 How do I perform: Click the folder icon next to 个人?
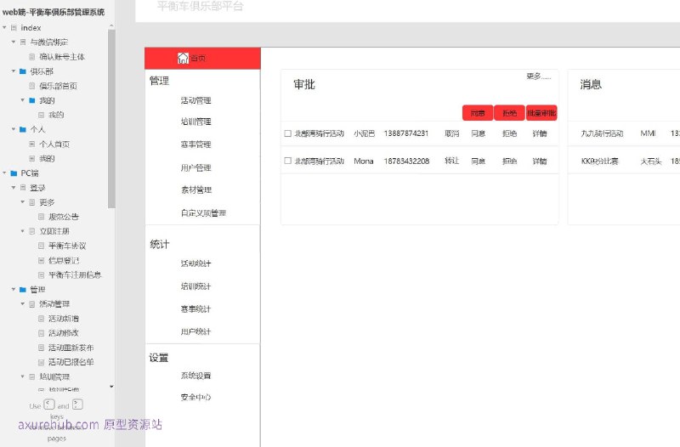click(x=23, y=129)
